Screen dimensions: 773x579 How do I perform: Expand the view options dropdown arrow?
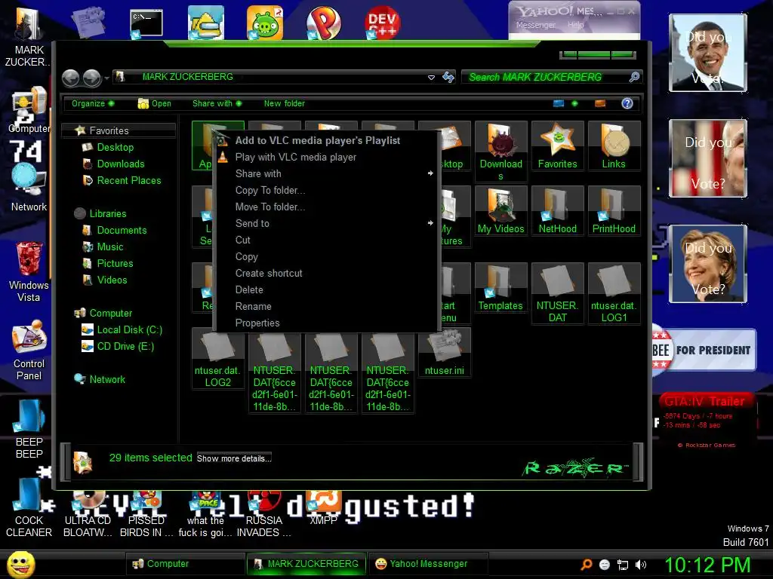574,103
